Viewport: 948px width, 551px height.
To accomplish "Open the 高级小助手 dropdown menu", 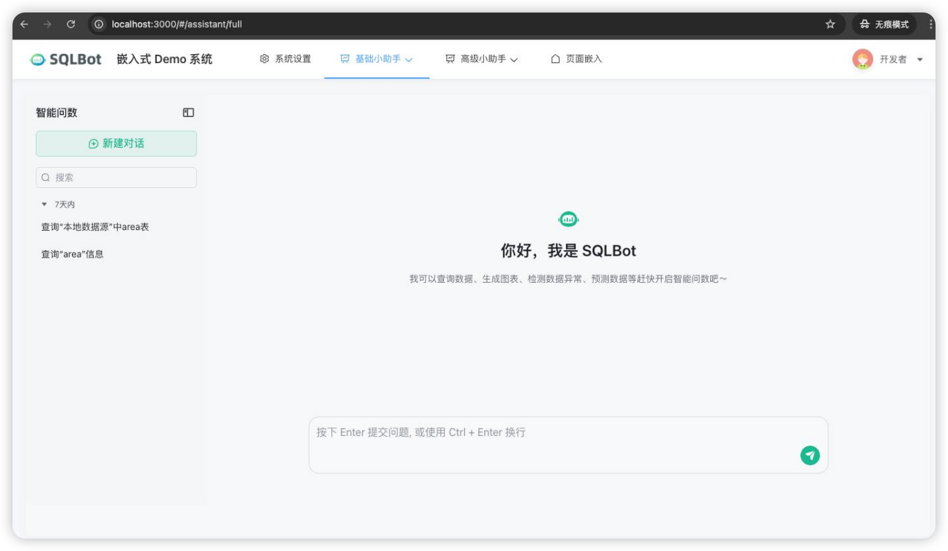I will pos(513,59).
